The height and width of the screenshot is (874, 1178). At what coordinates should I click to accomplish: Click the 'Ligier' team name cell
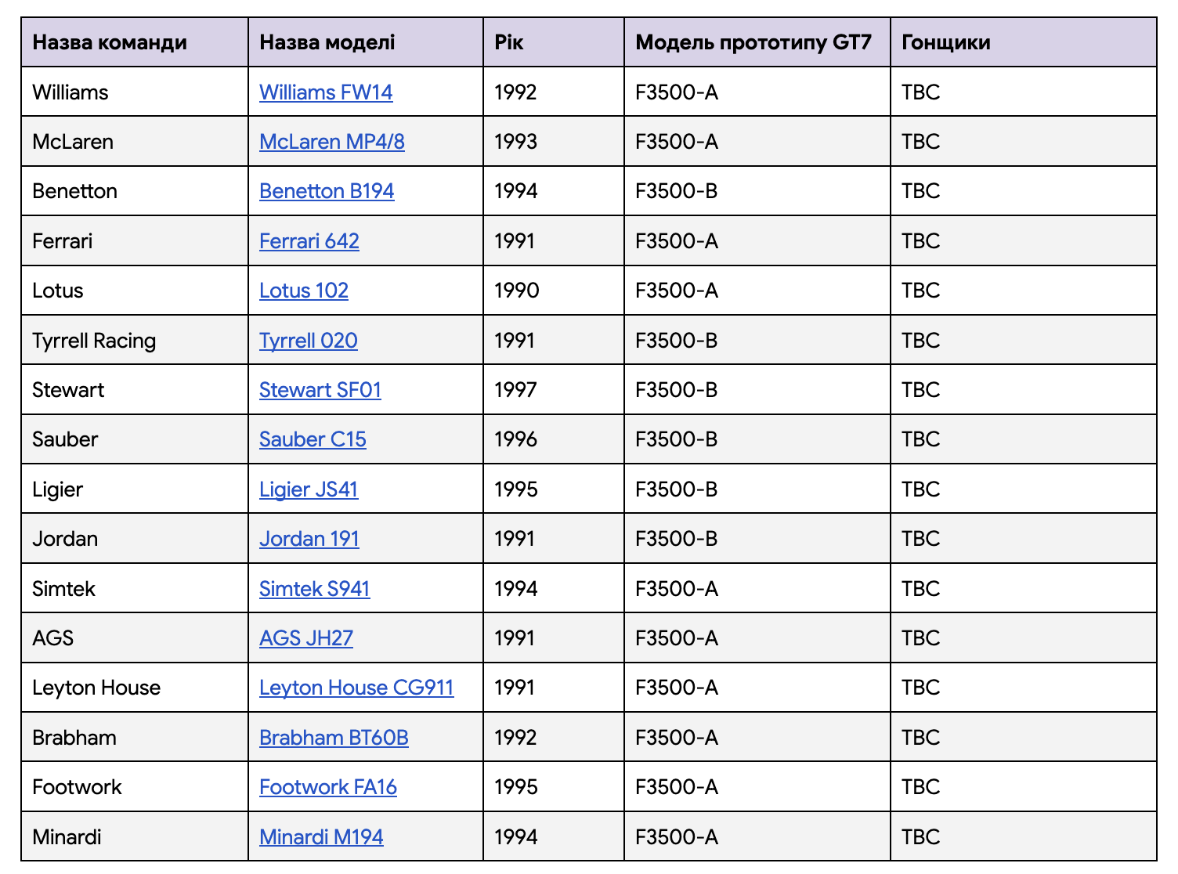(x=135, y=489)
